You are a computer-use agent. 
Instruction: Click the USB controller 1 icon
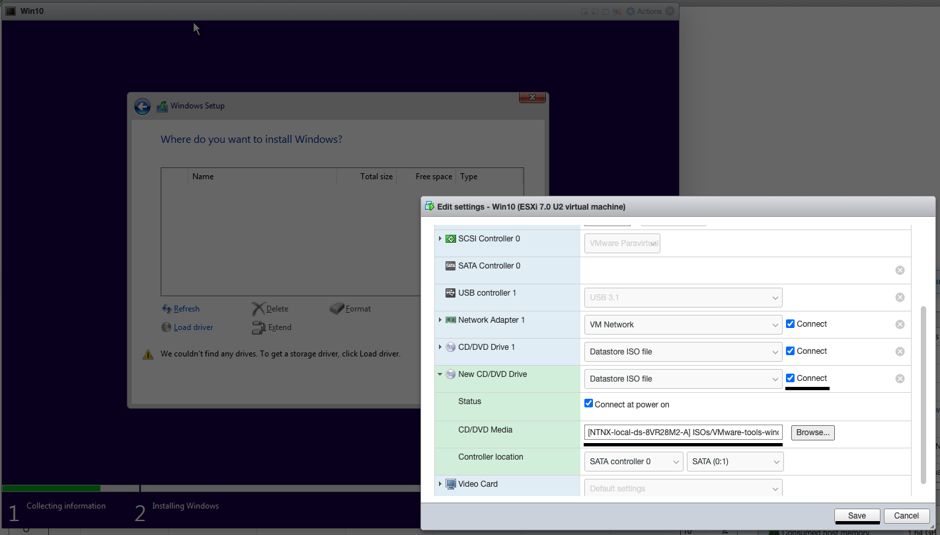[x=451, y=293]
